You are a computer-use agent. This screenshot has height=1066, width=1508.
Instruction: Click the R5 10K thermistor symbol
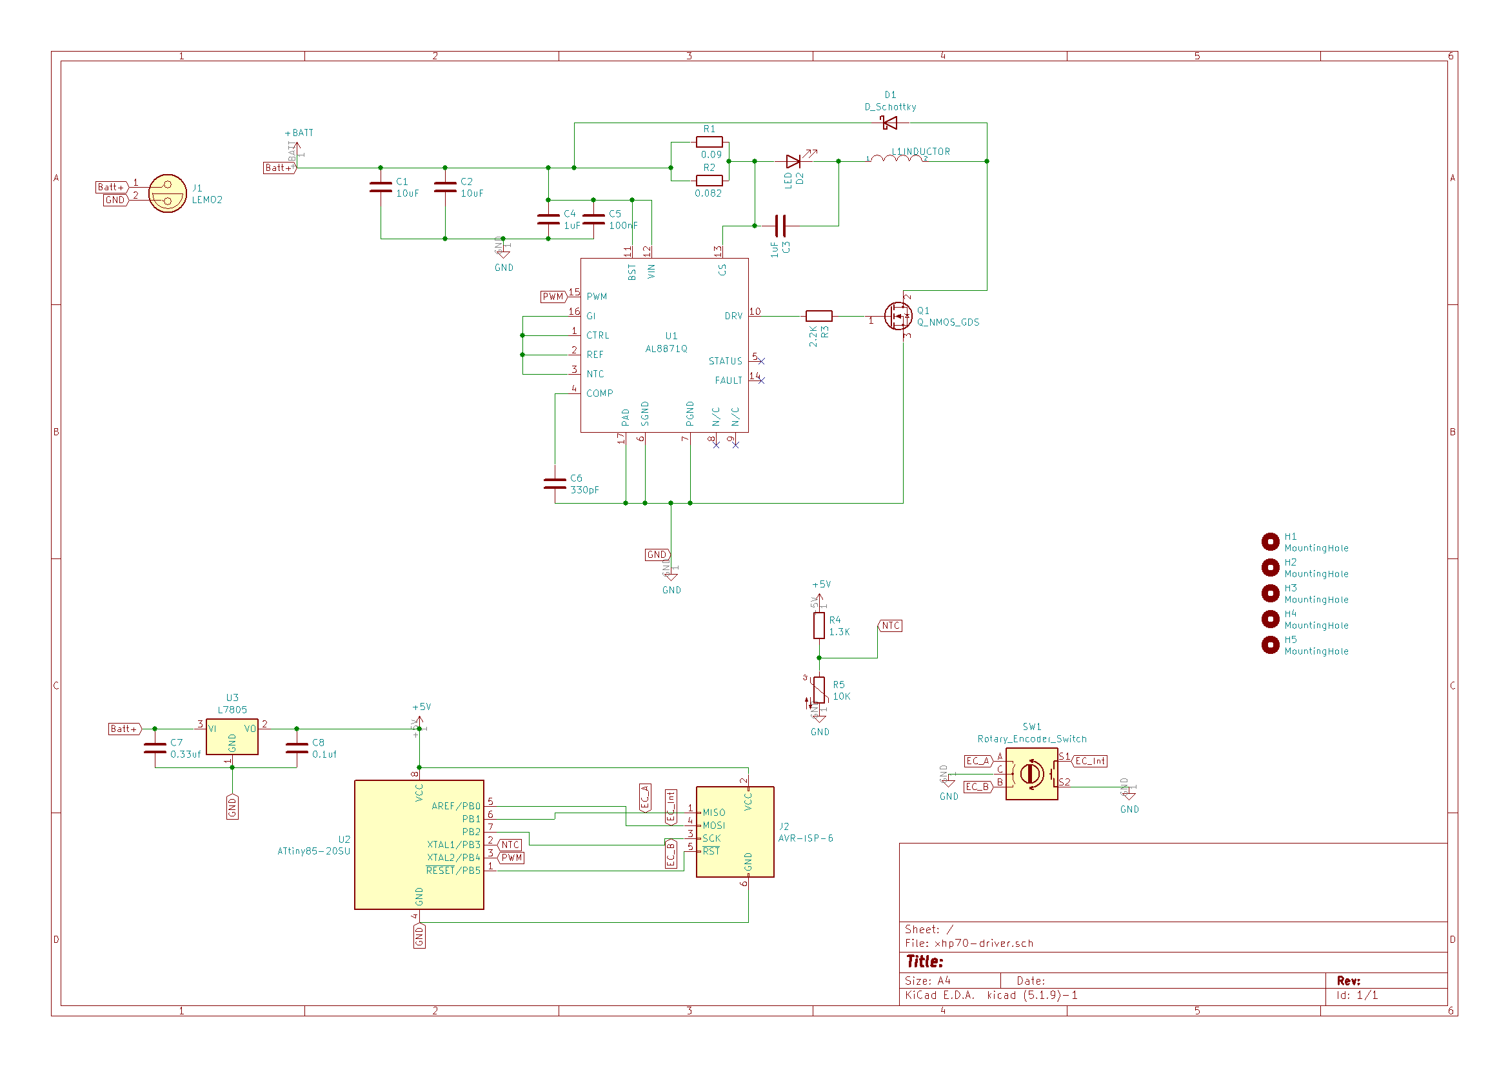point(819,689)
